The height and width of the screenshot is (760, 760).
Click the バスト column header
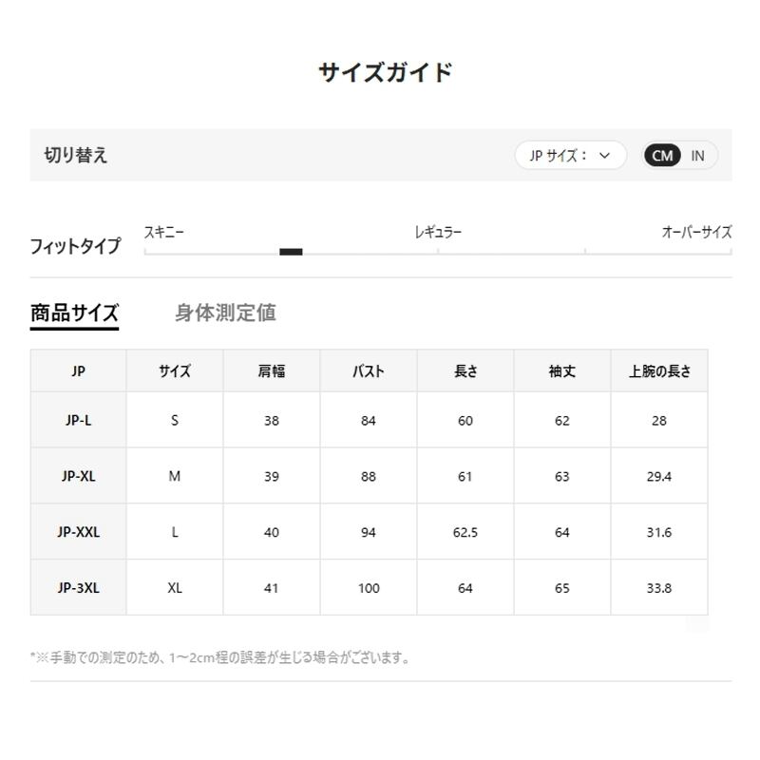pyautogui.click(x=369, y=370)
